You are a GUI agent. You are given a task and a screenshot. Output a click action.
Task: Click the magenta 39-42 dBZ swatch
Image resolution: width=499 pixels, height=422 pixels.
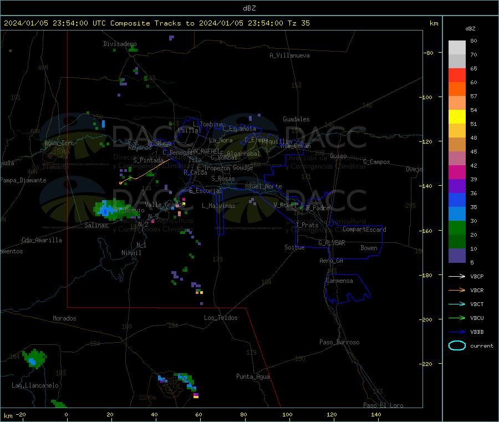(457, 172)
